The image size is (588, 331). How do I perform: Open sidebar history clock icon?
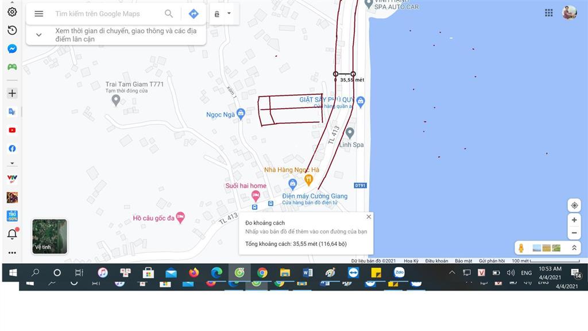(x=12, y=30)
